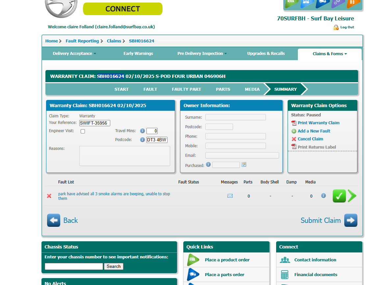This screenshot has width=389, height=285.
Task: Click the Claims breadcrumb link
Action: pyautogui.click(x=114, y=41)
